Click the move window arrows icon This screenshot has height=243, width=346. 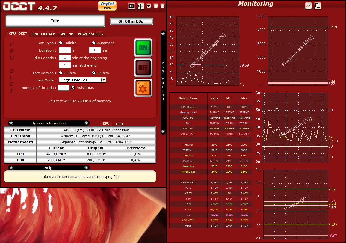[x=140, y=6]
